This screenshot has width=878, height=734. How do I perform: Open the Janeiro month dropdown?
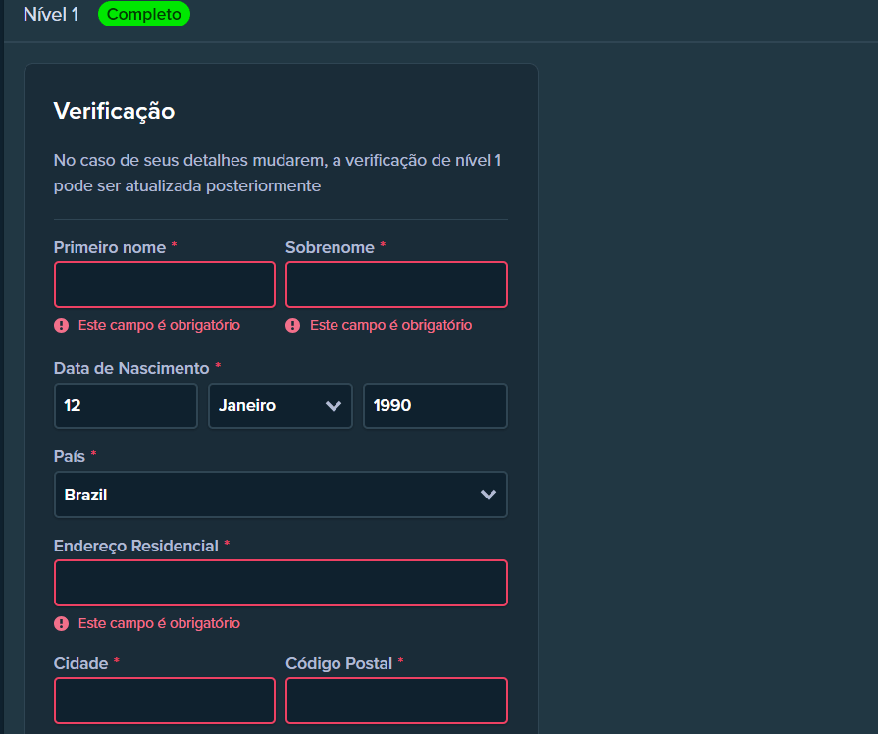click(x=281, y=405)
